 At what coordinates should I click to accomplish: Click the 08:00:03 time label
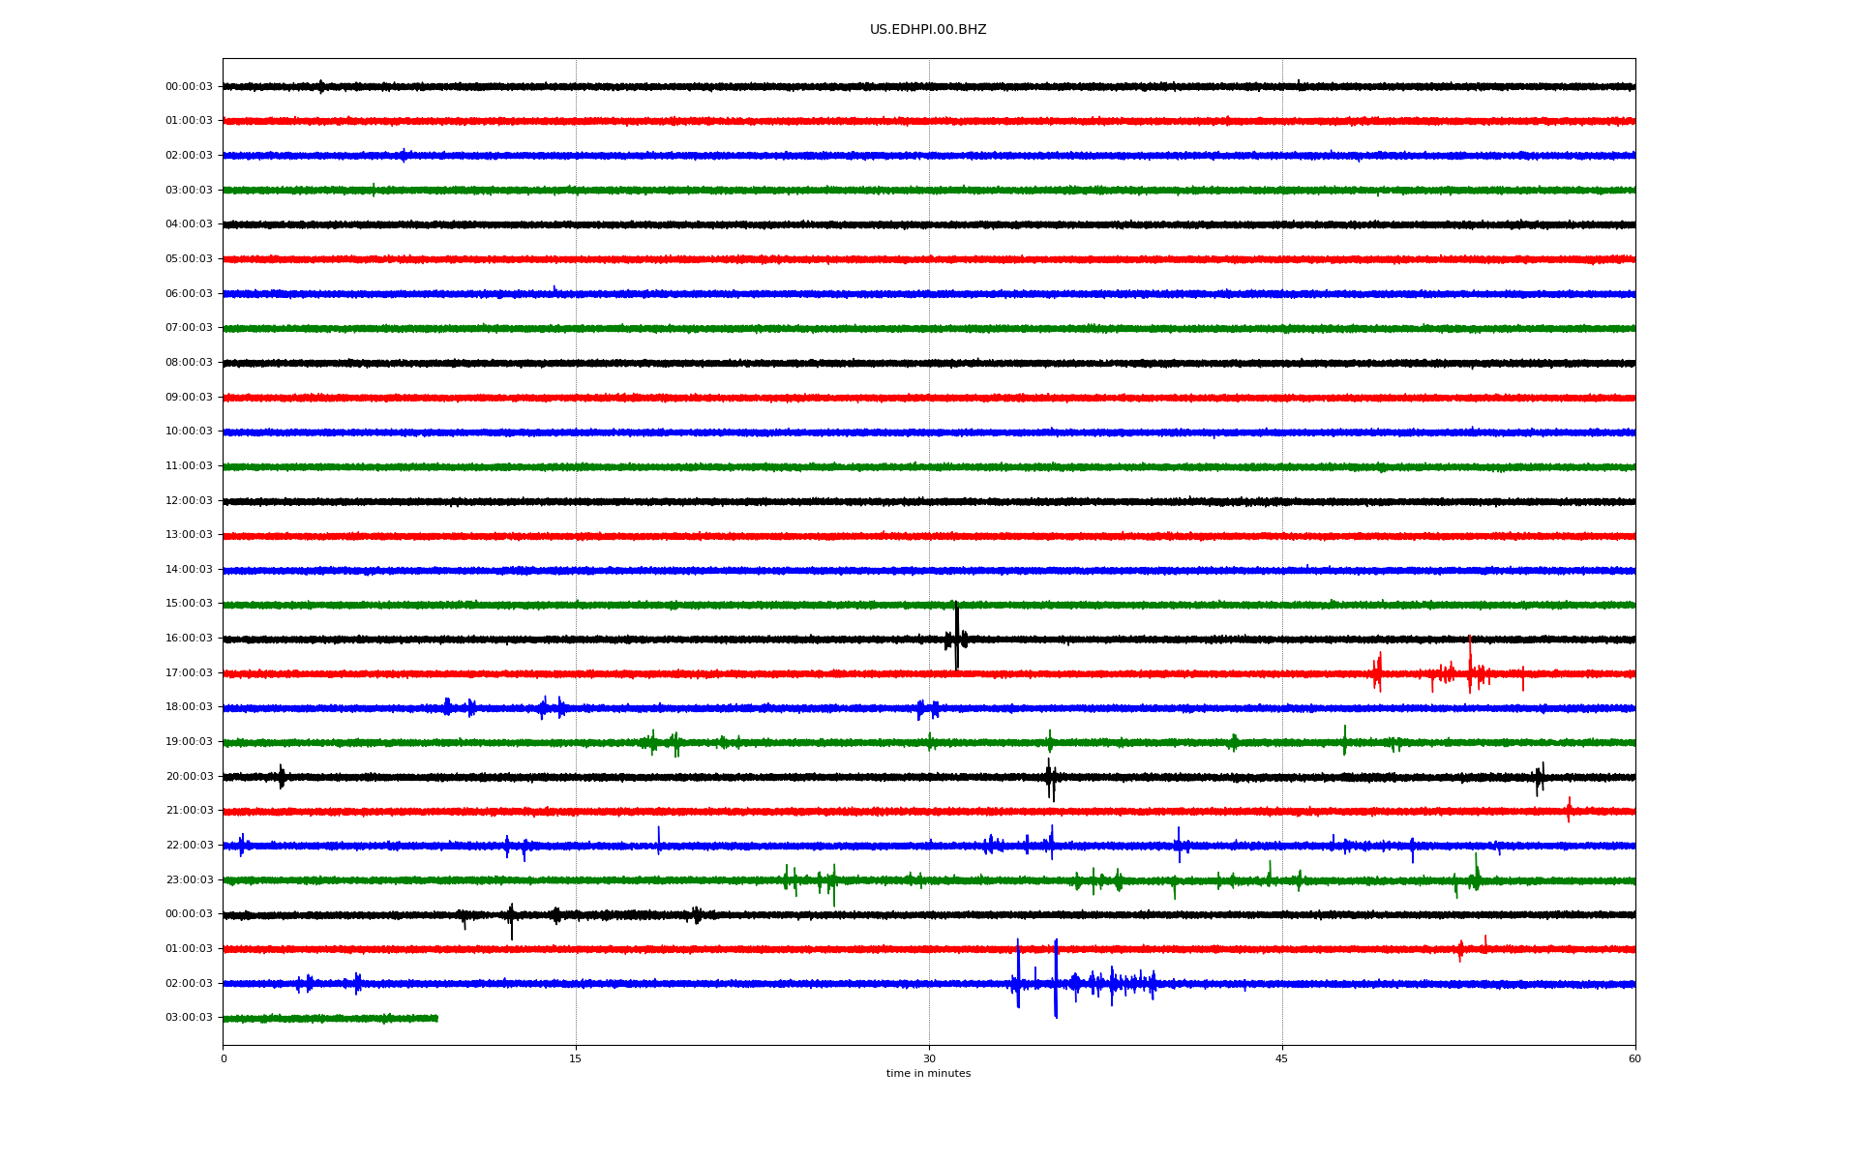point(189,363)
